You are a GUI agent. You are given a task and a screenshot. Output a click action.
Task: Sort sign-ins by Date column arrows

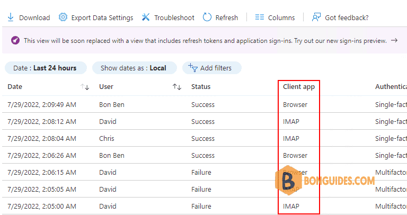85,87
